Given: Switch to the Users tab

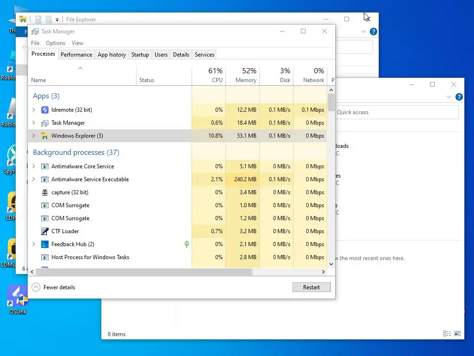Looking at the screenshot, I should [161, 55].
